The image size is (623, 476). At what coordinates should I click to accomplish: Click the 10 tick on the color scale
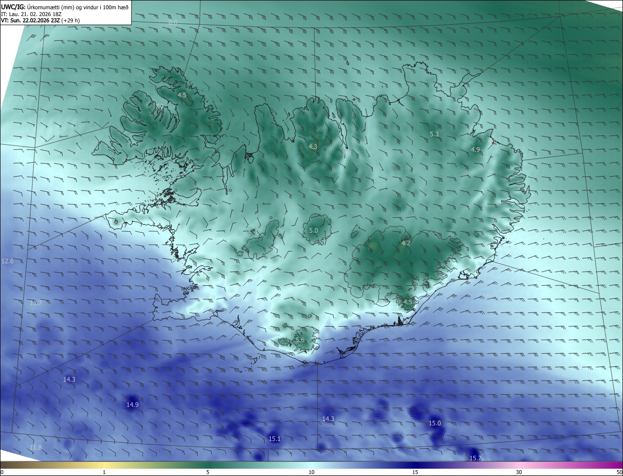click(x=311, y=472)
